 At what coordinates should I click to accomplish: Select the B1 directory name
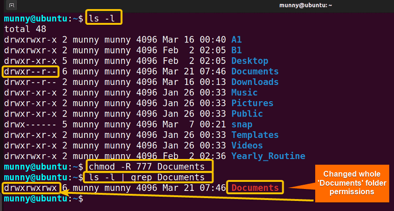(236, 50)
